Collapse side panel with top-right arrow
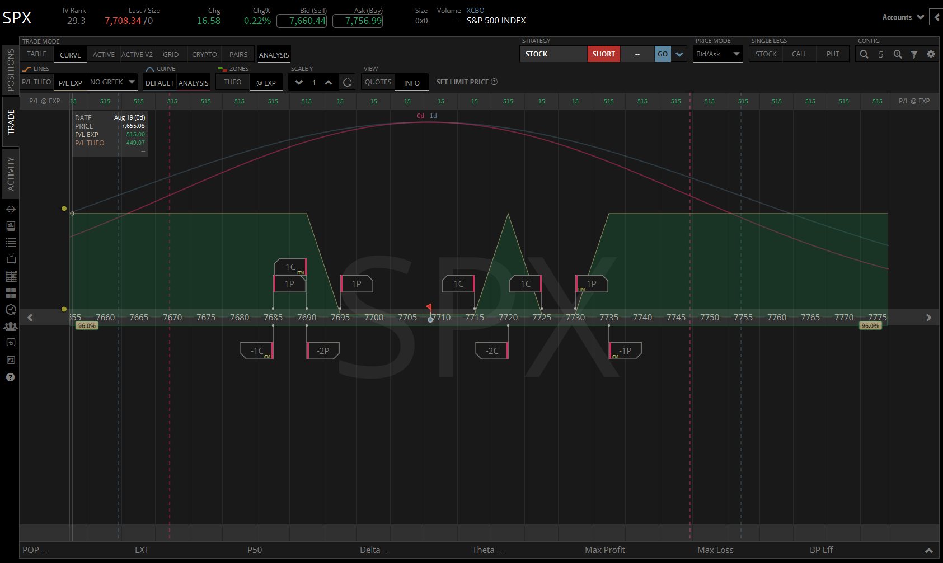The width and height of the screenshot is (943, 563). point(936,17)
